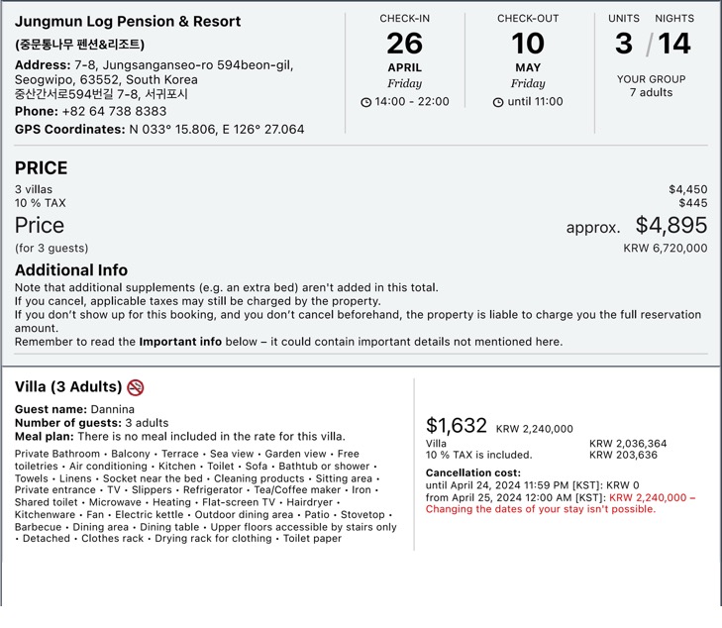Click the KRW 6,720,000 total amount
This screenshot has height=628, width=722.
coord(666,249)
